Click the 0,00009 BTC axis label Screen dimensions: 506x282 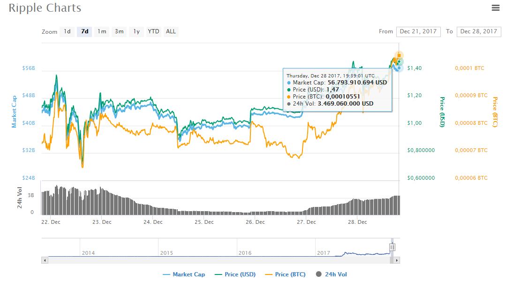point(471,95)
